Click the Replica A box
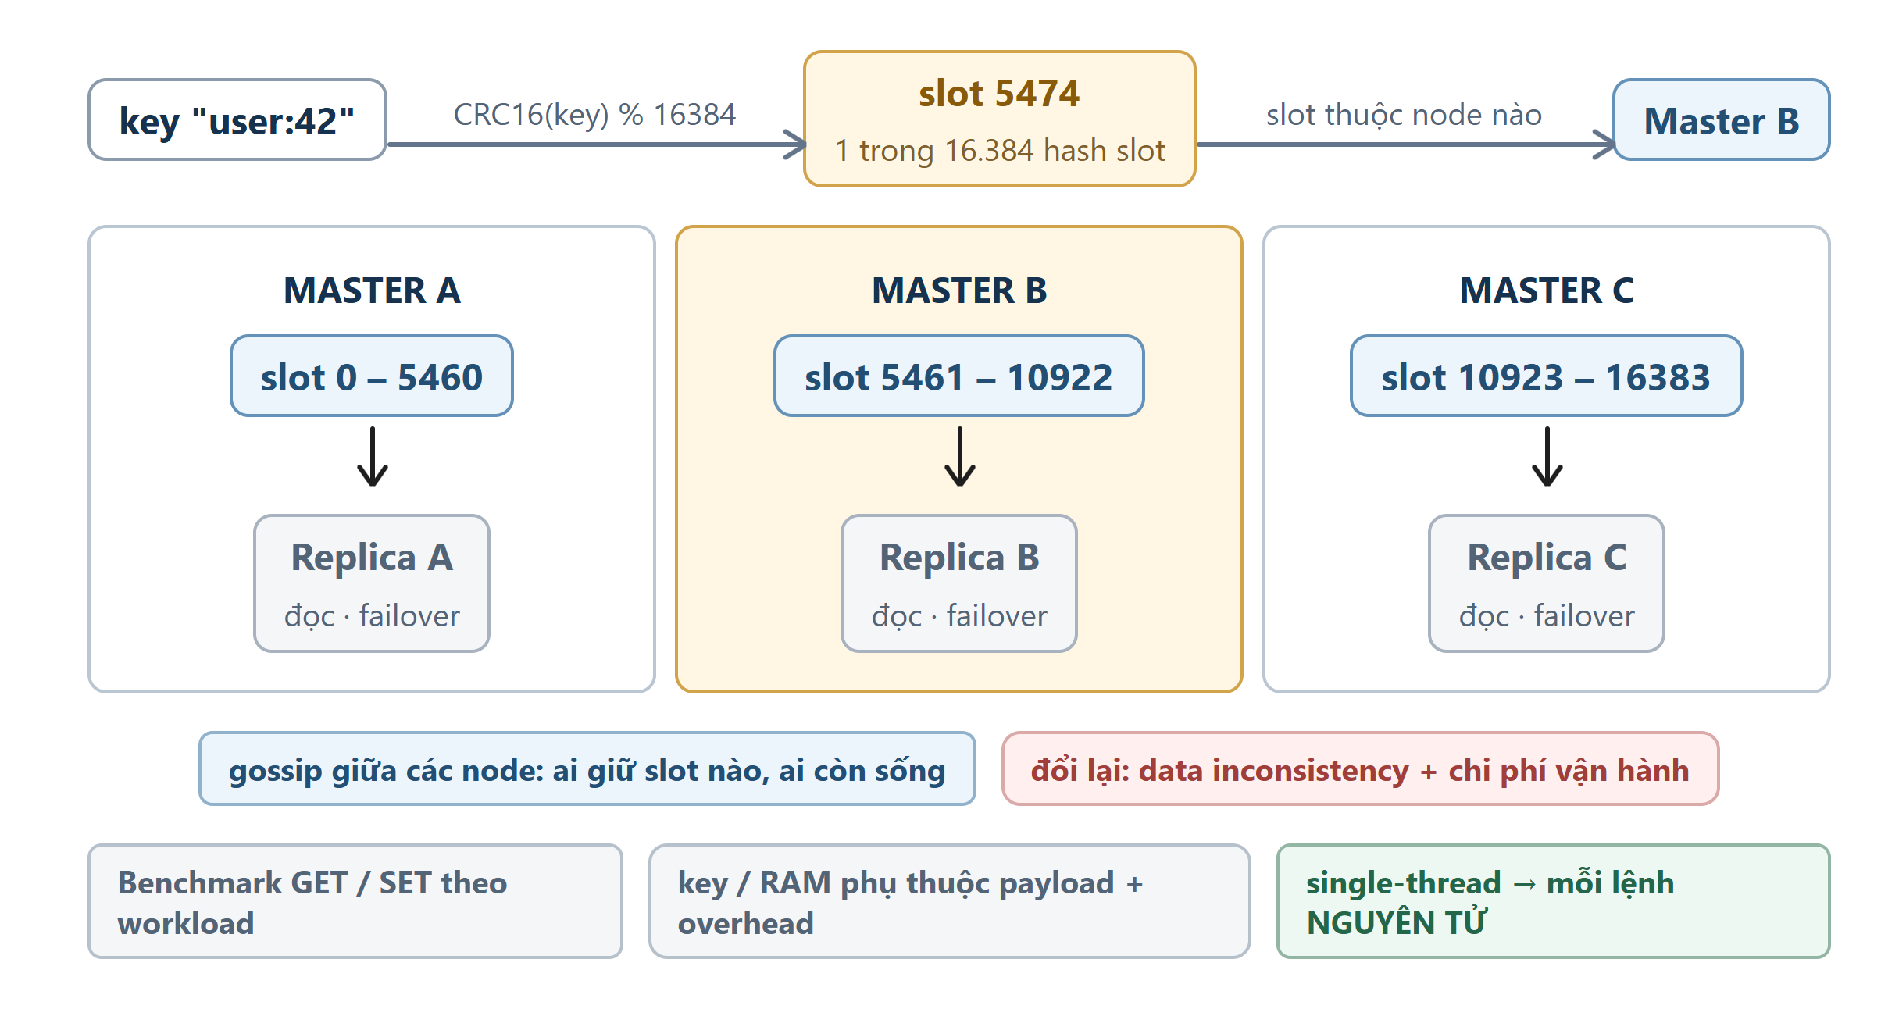This screenshot has width=1881, height=1009. [372, 583]
